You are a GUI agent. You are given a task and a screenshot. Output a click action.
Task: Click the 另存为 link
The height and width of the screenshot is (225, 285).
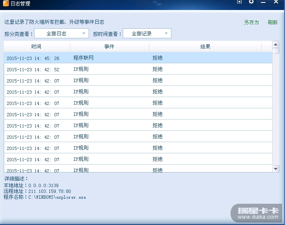tap(251, 22)
